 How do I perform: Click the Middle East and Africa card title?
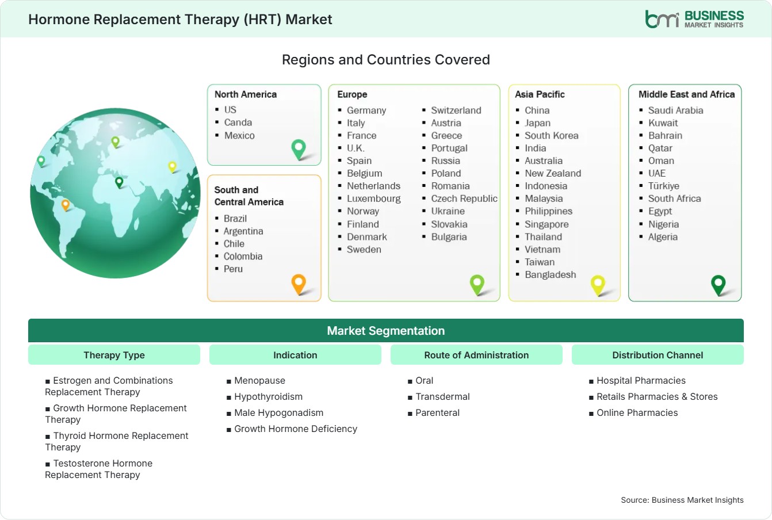click(687, 94)
